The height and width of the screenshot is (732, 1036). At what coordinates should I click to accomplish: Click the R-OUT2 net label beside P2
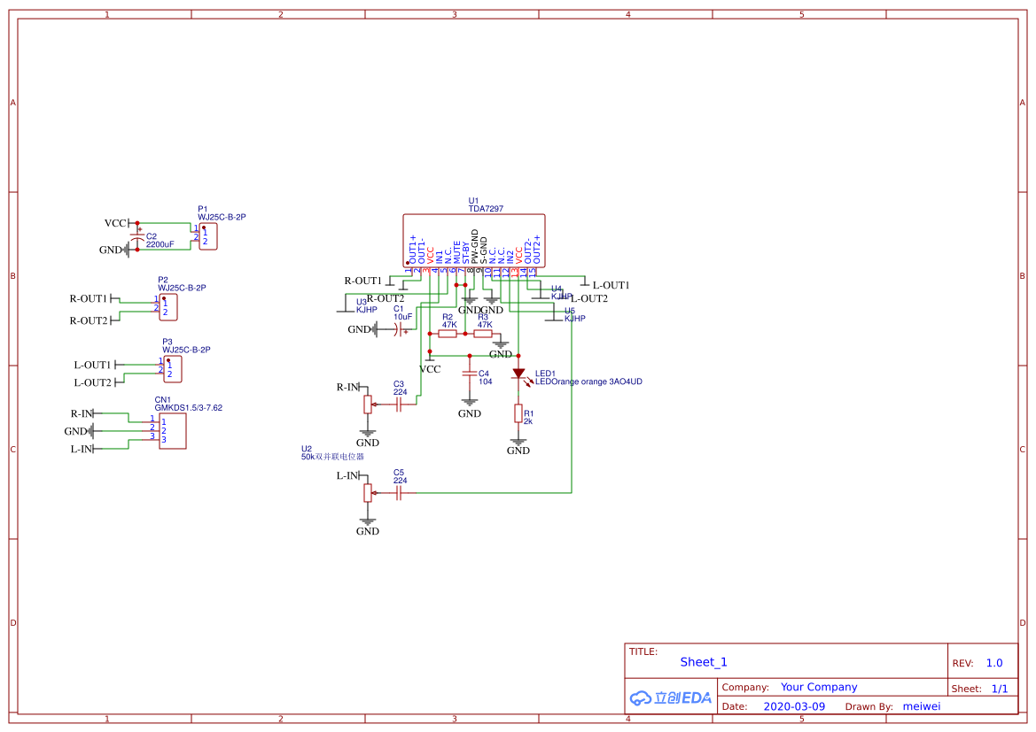coord(89,320)
